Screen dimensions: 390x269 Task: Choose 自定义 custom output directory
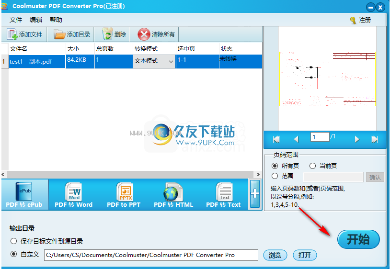pyautogui.click(x=14, y=254)
